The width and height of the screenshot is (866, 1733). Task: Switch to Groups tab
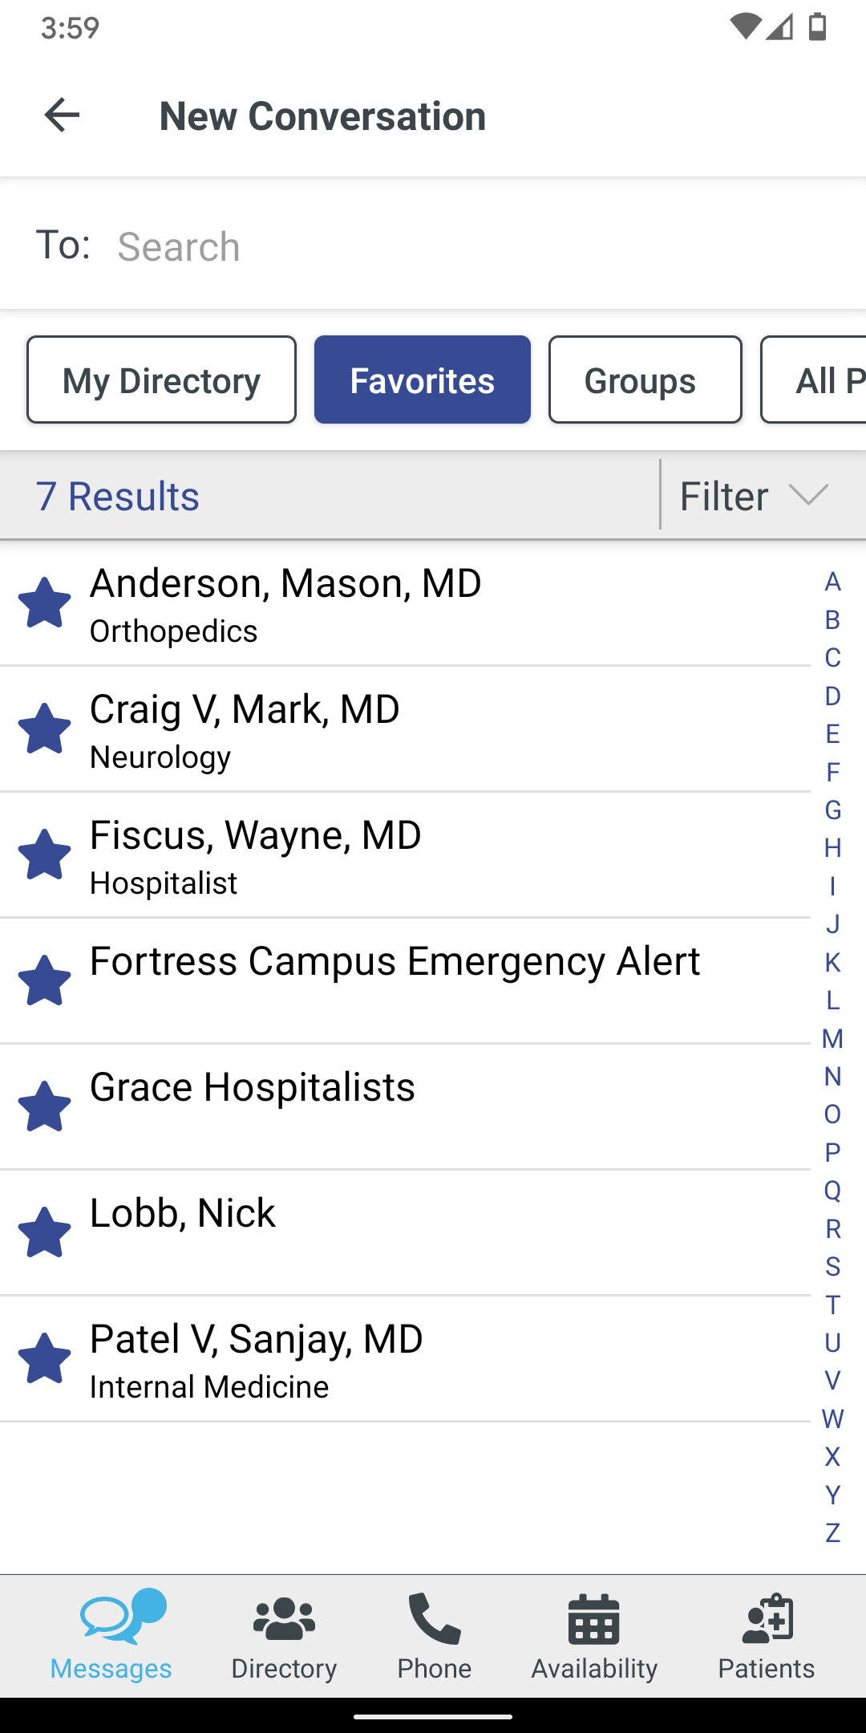pyautogui.click(x=645, y=379)
